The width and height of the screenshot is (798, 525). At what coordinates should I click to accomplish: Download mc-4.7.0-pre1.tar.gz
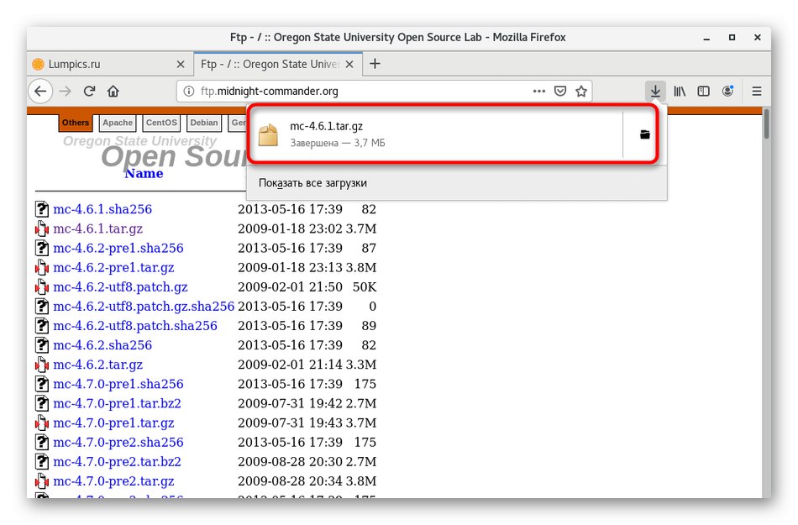(x=113, y=423)
